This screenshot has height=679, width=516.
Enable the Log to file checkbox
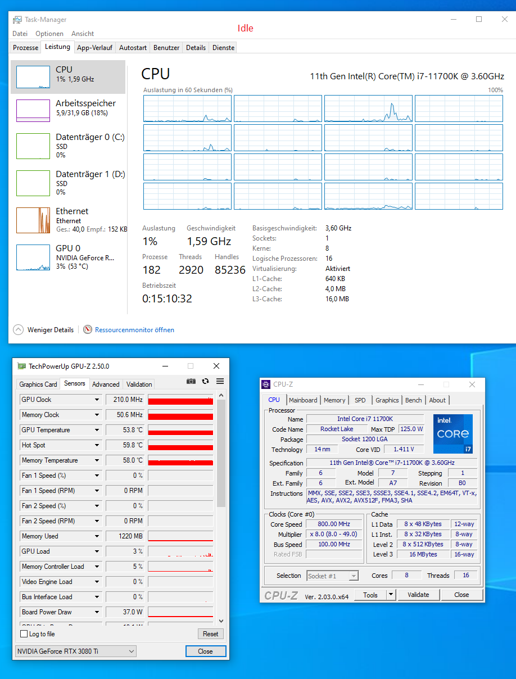click(x=24, y=634)
